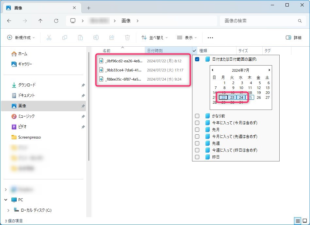Click the Rename icon in toolbar
Viewport: 310px width, 225px height.
pos(96,37)
